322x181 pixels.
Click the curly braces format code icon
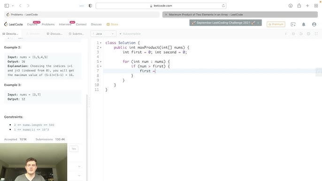point(293,34)
